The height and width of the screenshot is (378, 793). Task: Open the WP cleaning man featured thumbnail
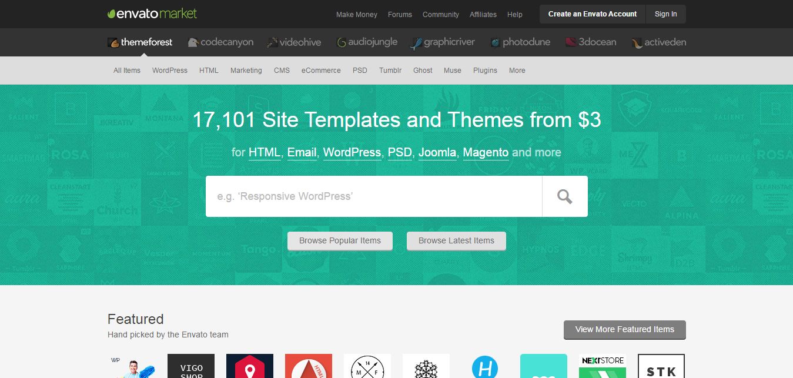(132, 366)
